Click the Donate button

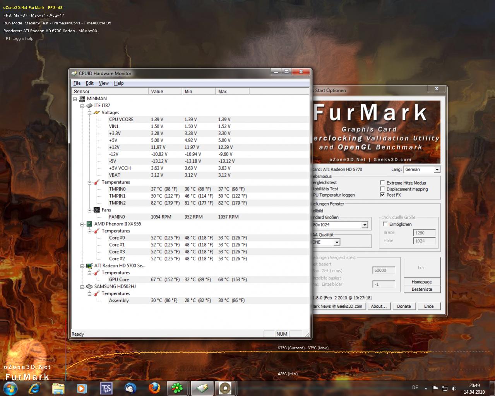coord(404,306)
